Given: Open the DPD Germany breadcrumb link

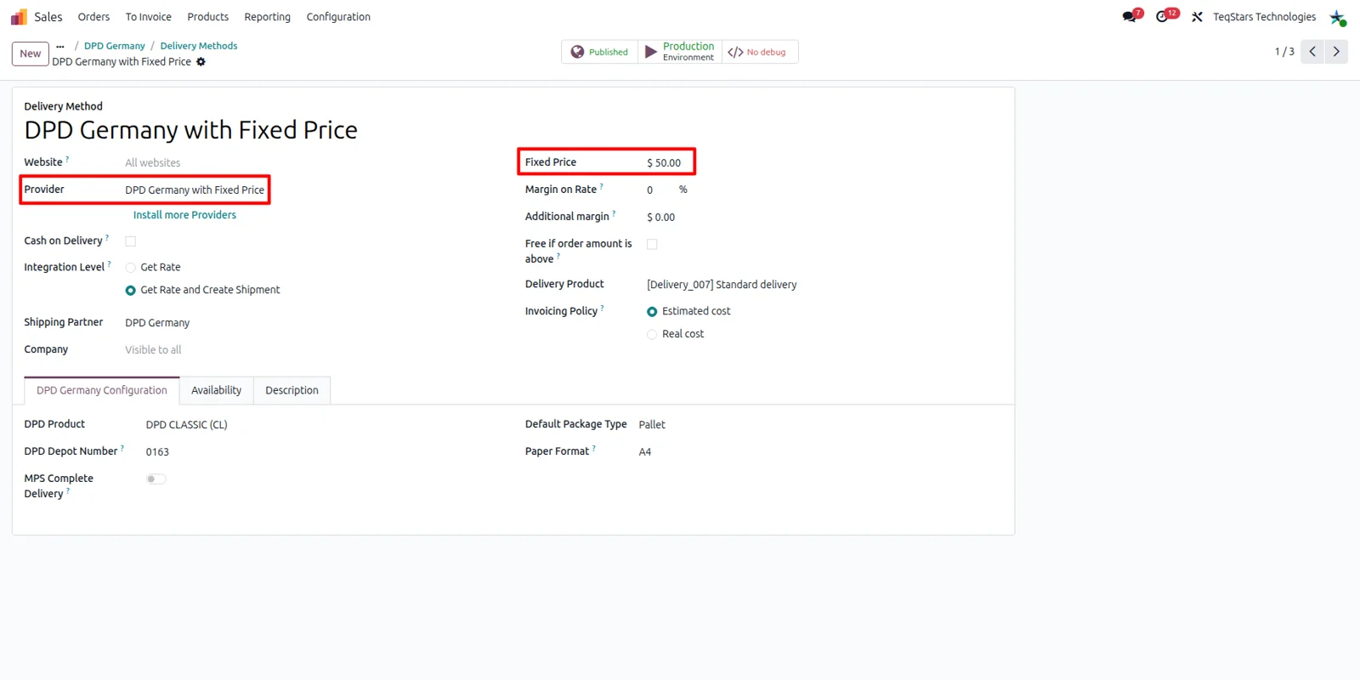Looking at the screenshot, I should pyautogui.click(x=115, y=46).
